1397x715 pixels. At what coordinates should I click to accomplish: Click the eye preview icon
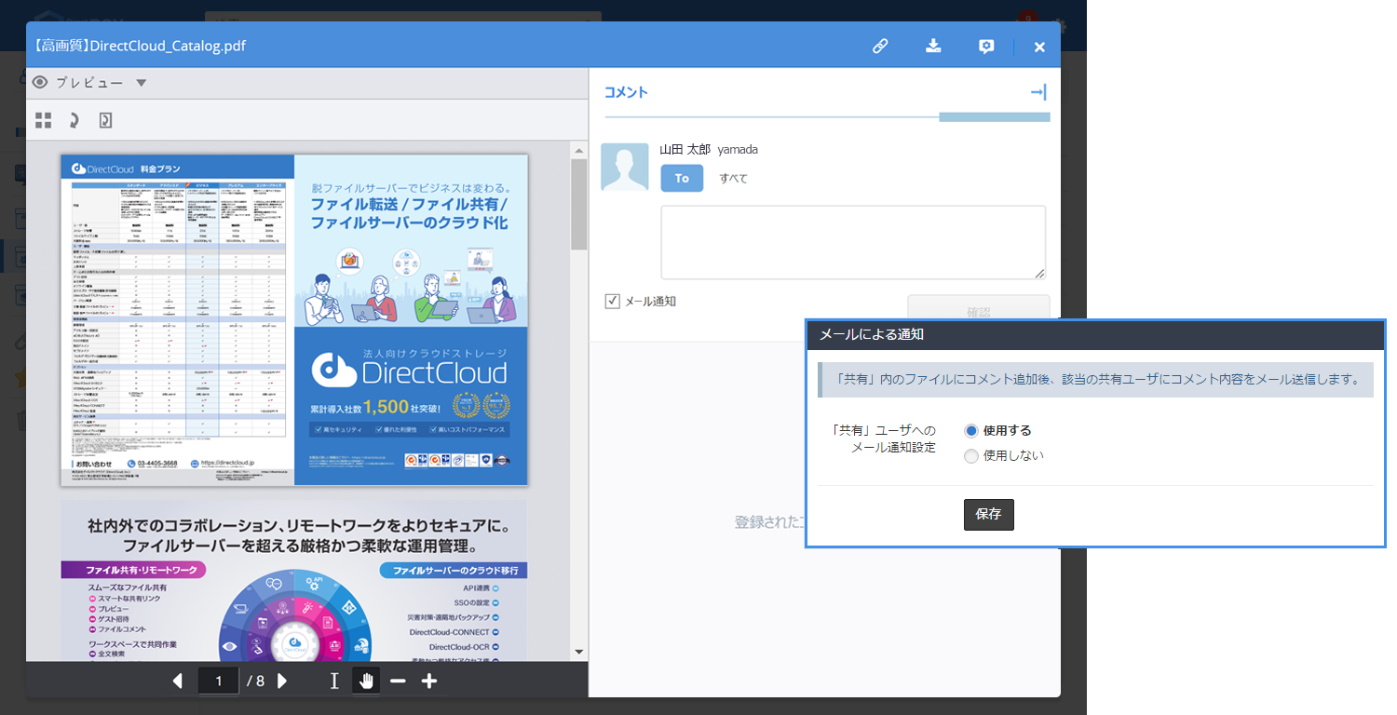pos(40,83)
